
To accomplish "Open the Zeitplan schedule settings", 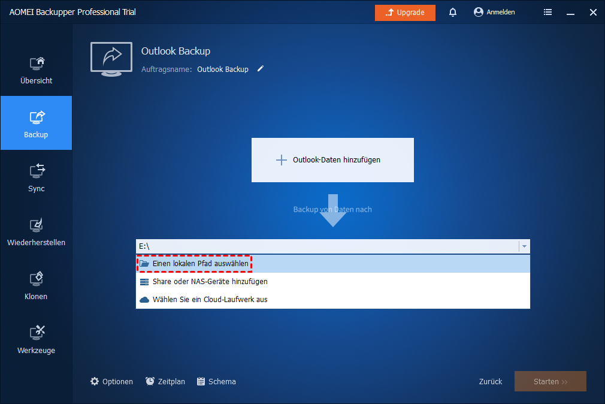I will 165,382.
